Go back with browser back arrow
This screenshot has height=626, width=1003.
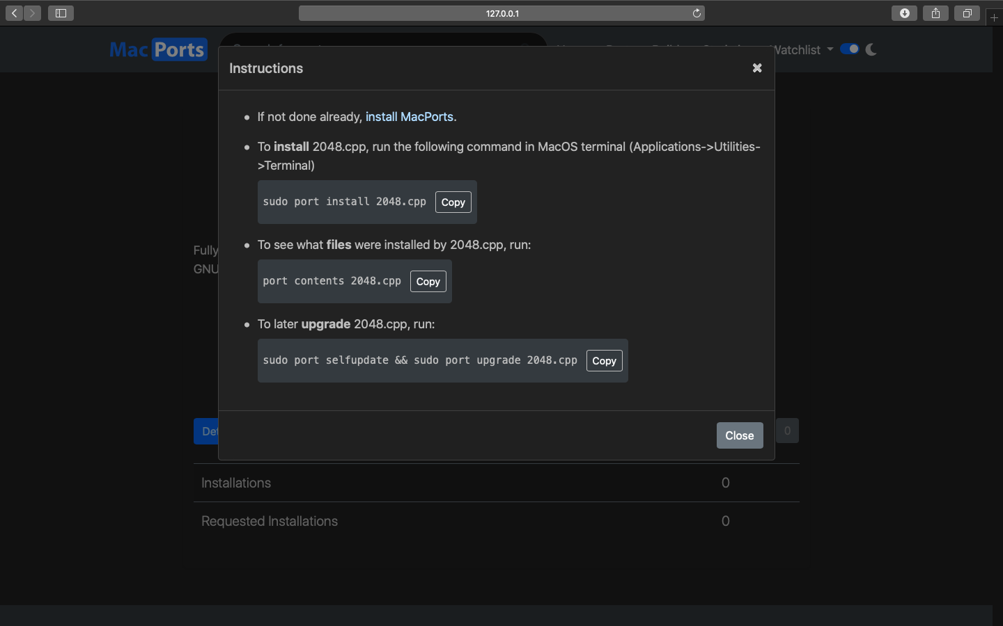tap(15, 13)
